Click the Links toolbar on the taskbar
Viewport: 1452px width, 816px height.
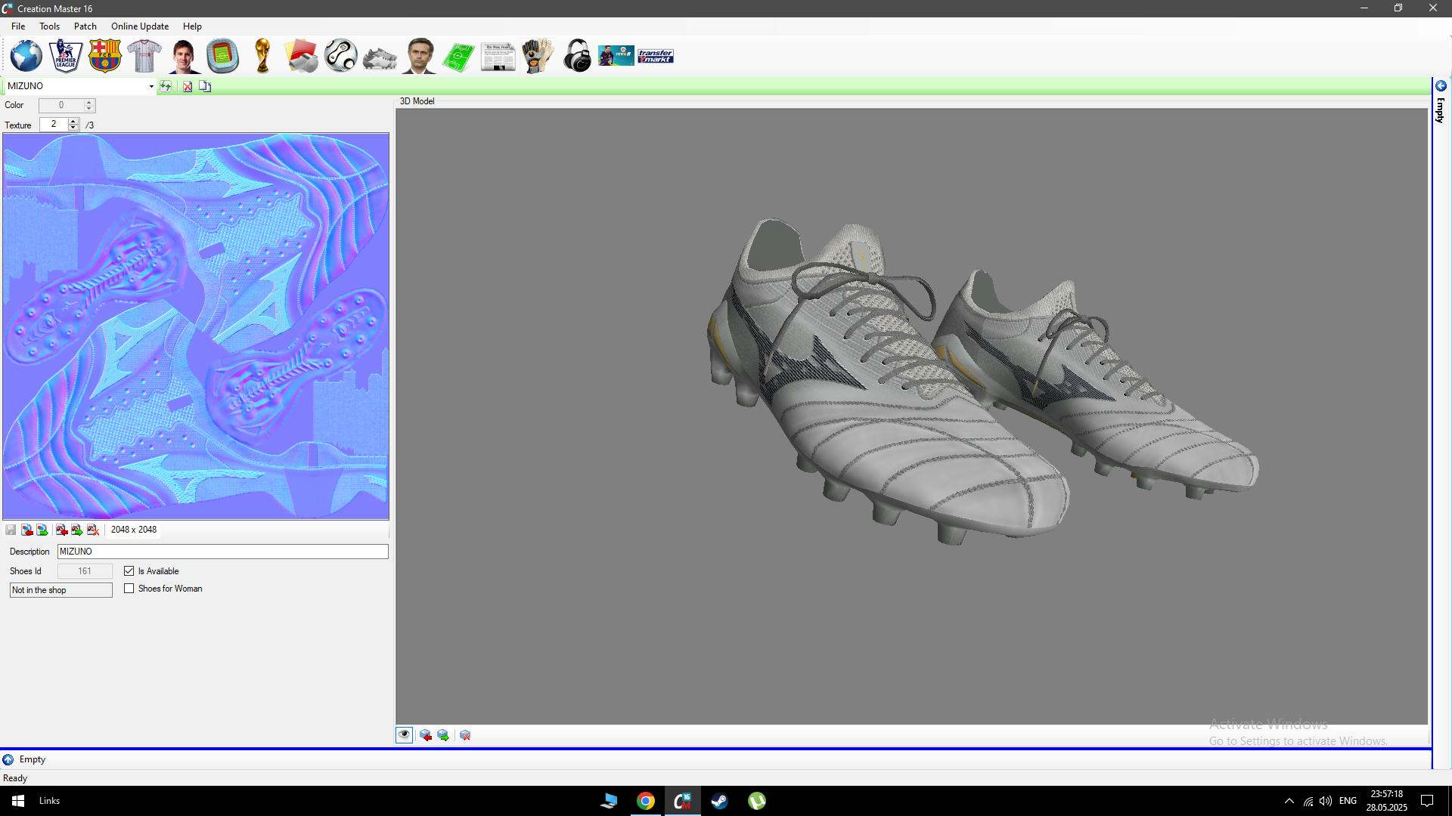coord(49,801)
